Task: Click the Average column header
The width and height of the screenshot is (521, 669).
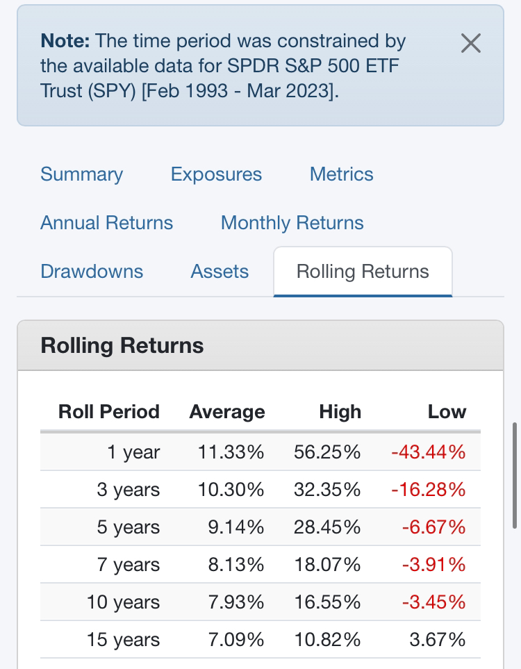Action: [x=227, y=412]
